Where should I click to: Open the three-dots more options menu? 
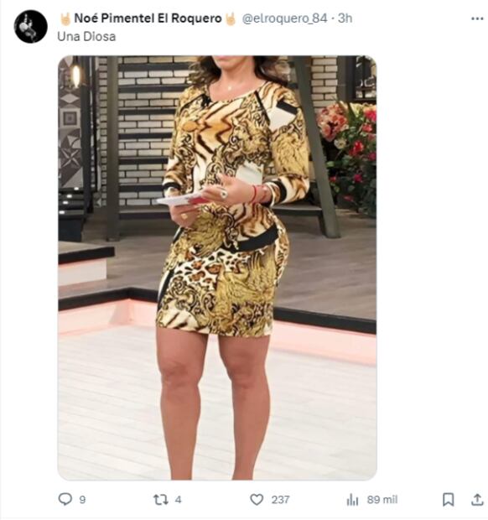[x=477, y=18]
